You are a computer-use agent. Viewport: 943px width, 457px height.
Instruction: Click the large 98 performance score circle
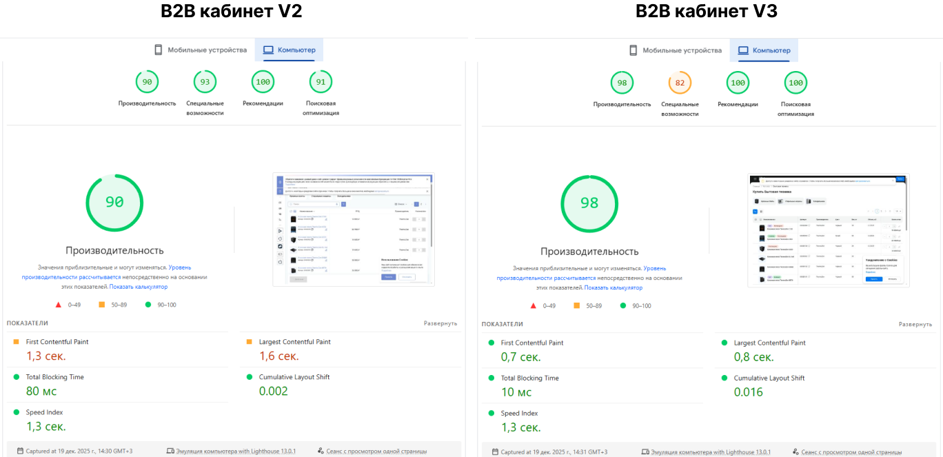pyautogui.click(x=589, y=203)
